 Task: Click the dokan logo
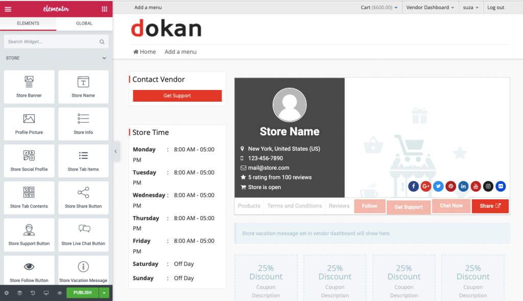point(167,29)
